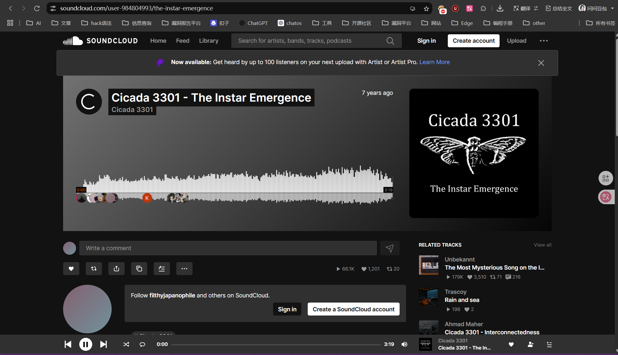Go to the Feed tab
The width and height of the screenshot is (618, 355).
coord(182,41)
